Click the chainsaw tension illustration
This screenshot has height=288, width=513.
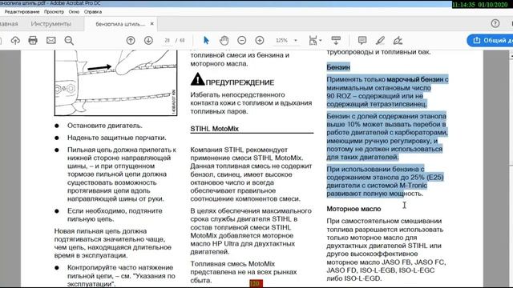[x=115, y=83]
